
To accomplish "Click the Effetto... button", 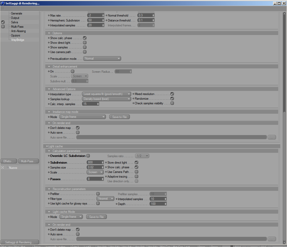I will point(9,161).
